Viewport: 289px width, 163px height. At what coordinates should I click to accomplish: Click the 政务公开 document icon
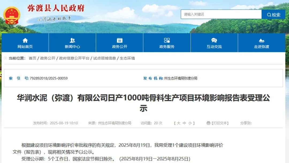click(120, 40)
